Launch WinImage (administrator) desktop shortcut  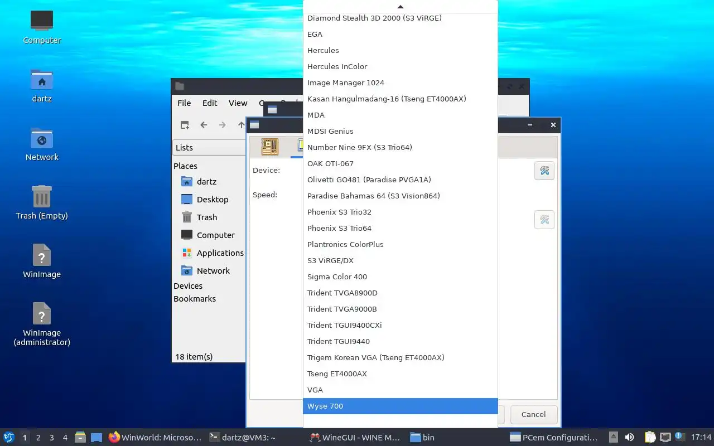click(42, 324)
